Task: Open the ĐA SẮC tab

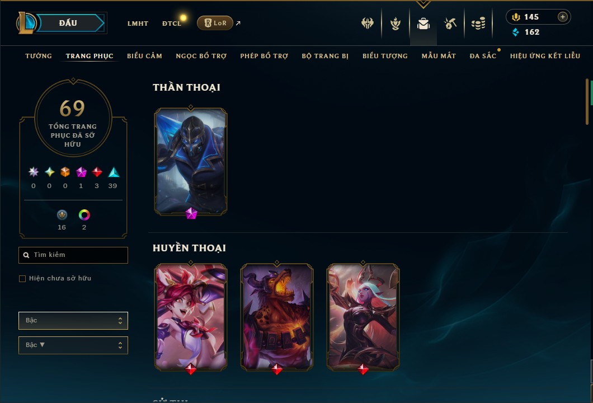Action: [x=483, y=56]
